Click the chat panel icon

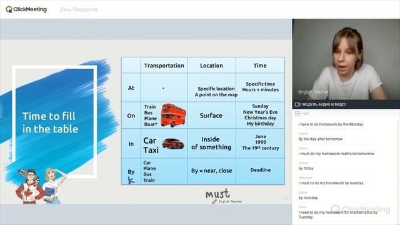point(297,114)
